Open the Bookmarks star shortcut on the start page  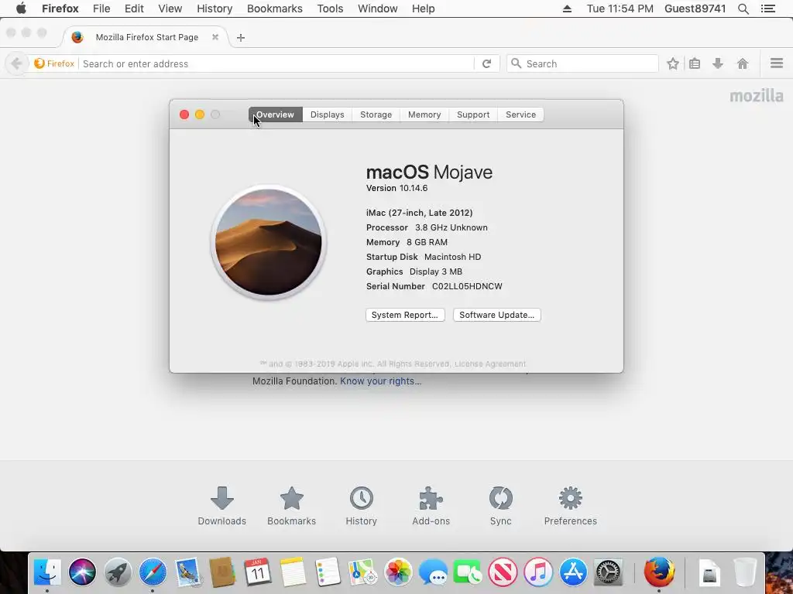point(291,506)
